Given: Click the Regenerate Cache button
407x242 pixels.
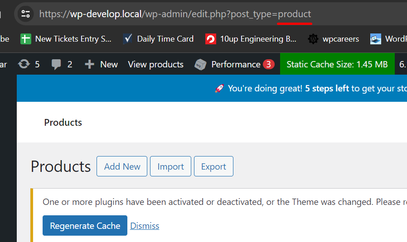Looking at the screenshot, I should point(85,226).
